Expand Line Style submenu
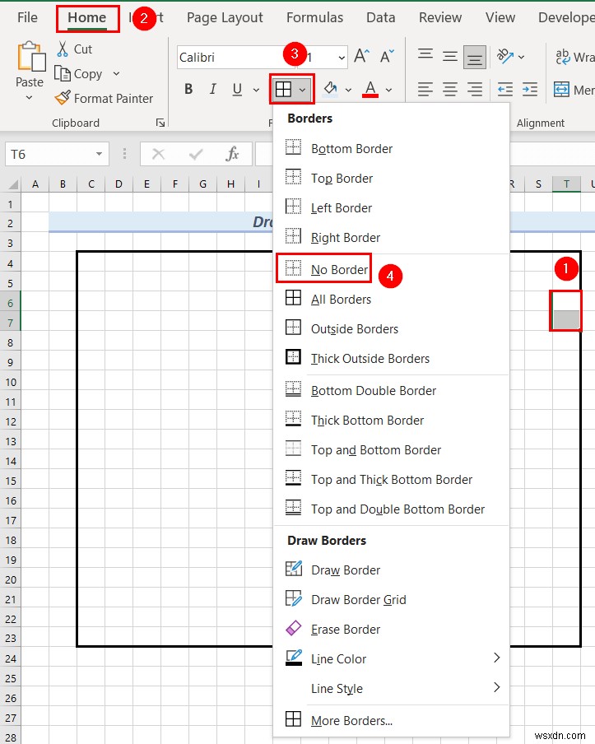Image resolution: width=595 pixels, height=744 pixels. pos(391,689)
